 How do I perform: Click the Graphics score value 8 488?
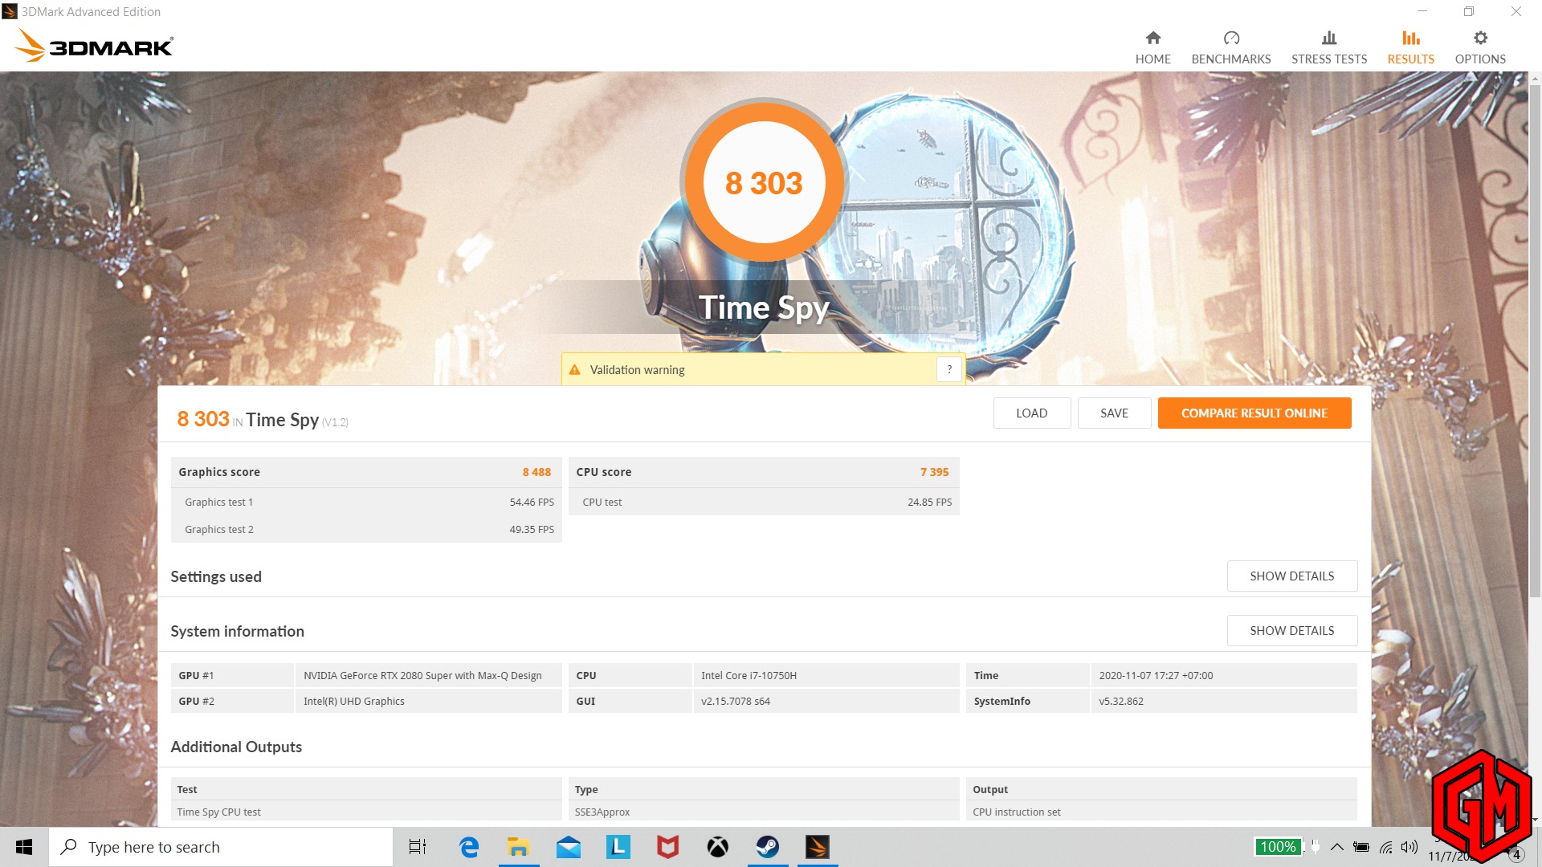pyautogui.click(x=536, y=472)
